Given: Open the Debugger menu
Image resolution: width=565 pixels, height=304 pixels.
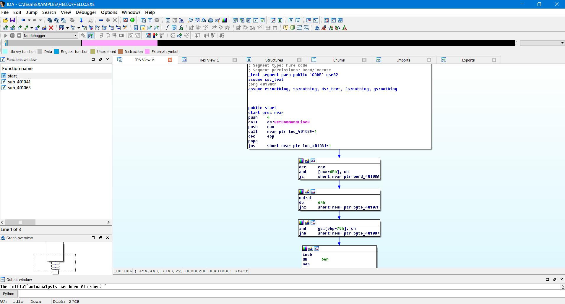Looking at the screenshot, I should 86,12.
